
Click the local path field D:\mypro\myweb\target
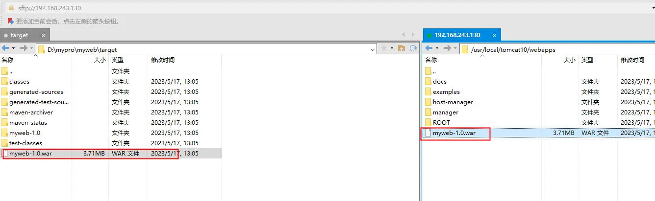206,49
